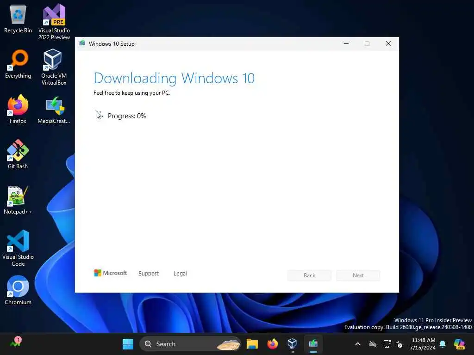
Task: Open the Copilot Preview taskbar icon
Action: point(459,344)
